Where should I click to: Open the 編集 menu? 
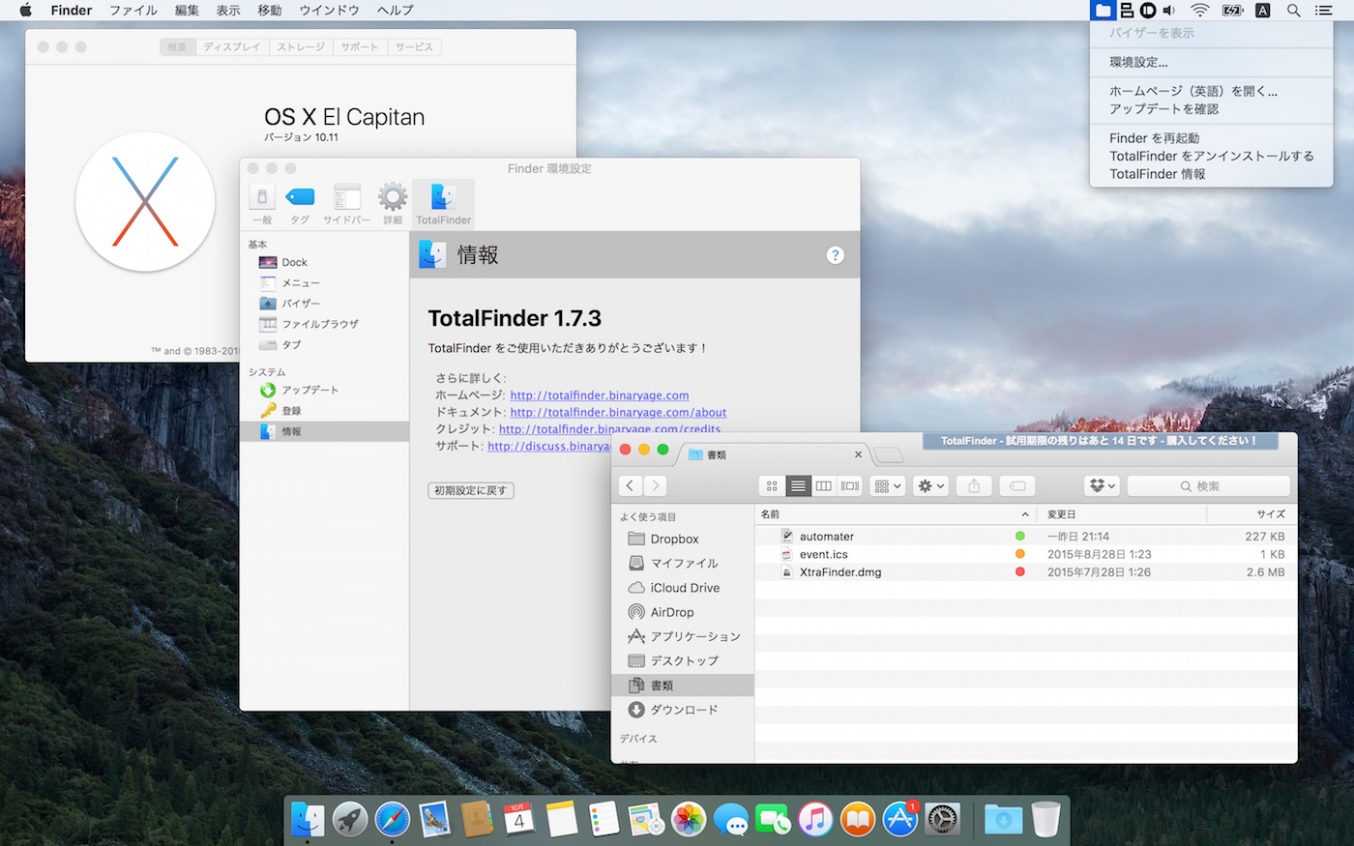[187, 11]
